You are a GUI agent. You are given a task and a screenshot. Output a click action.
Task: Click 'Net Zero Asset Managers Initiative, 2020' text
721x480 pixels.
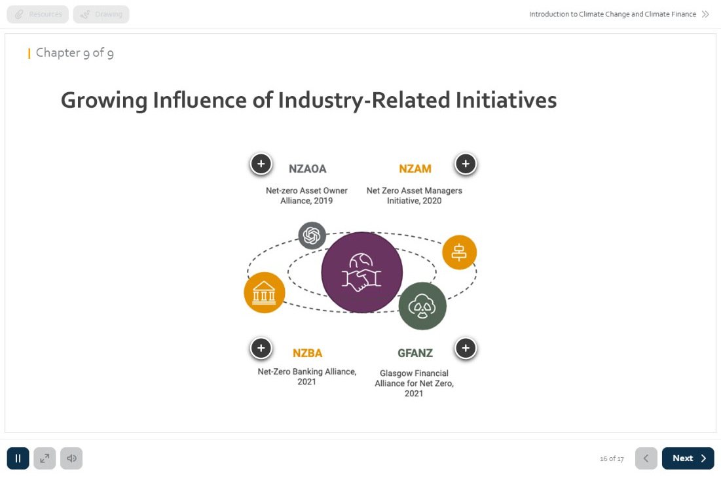(x=415, y=196)
